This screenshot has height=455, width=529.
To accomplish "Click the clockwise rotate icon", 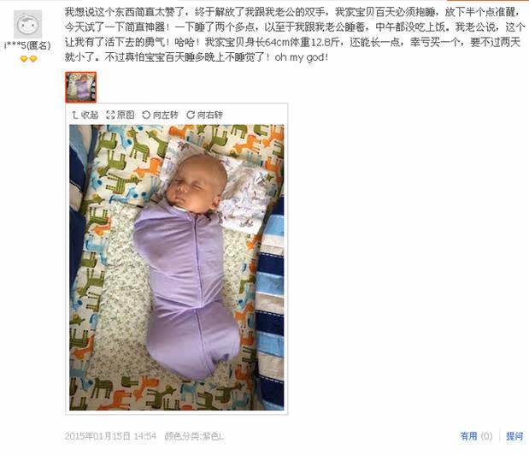I will (191, 115).
